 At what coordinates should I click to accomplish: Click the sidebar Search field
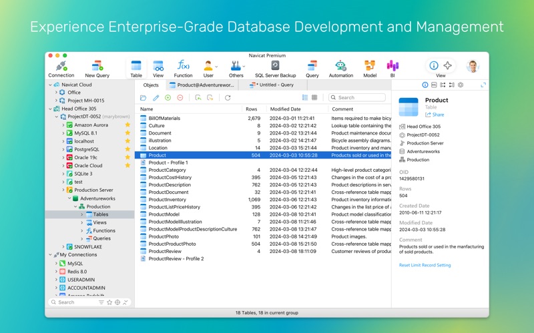click(73, 302)
